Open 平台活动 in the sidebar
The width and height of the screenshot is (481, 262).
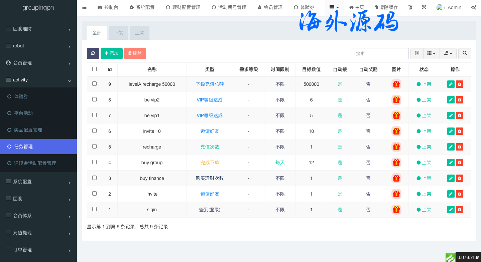23,113
